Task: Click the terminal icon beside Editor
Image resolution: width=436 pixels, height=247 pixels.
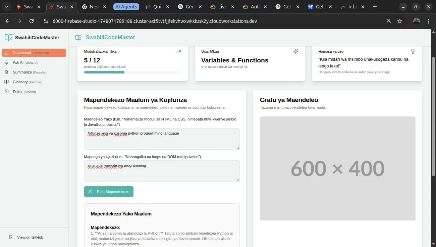Action: (x=6, y=92)
